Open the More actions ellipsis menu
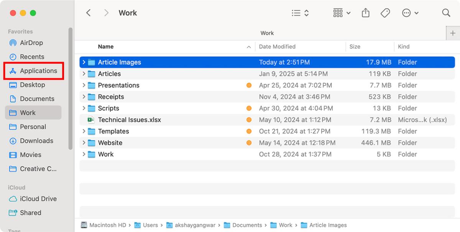 pyautogui.click(x=410, y=13)
